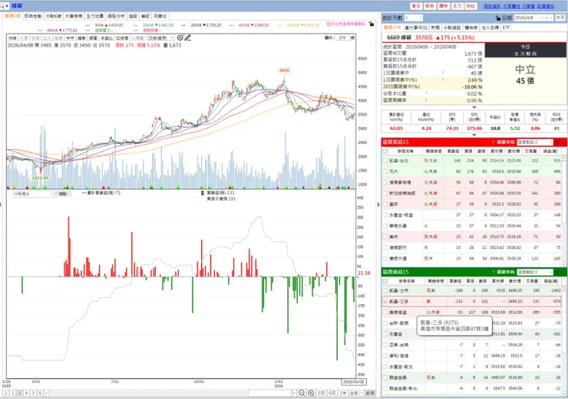Click the small arrow after page number 6
This screenshot has width=568, height=399.
click(x=46, y=393)
